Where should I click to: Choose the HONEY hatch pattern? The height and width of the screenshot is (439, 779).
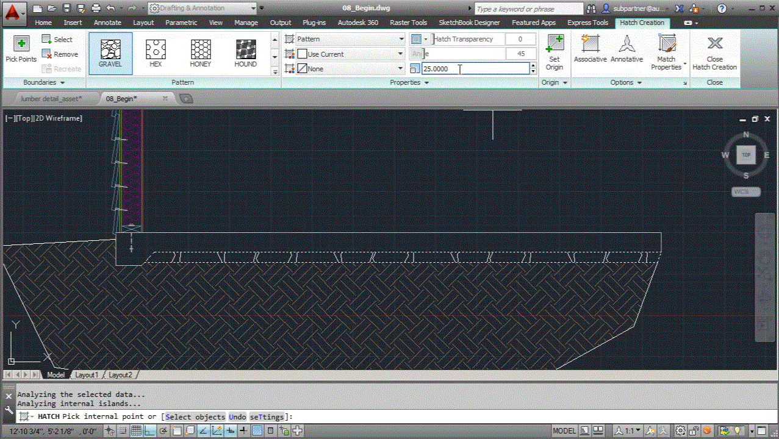click(201, 53)
